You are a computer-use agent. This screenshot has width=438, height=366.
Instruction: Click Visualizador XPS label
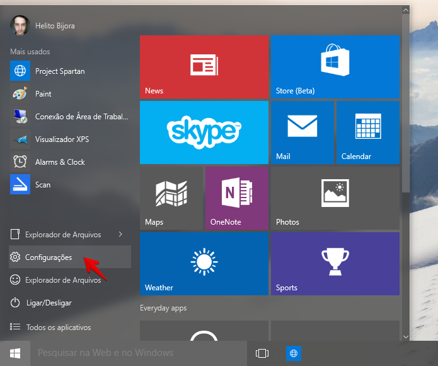pos(62,139)
